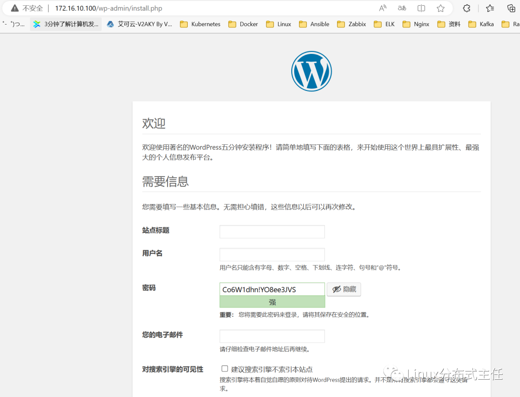Open the split screen icon
Screen dimensions: 520x397
(x=421, y=8)
